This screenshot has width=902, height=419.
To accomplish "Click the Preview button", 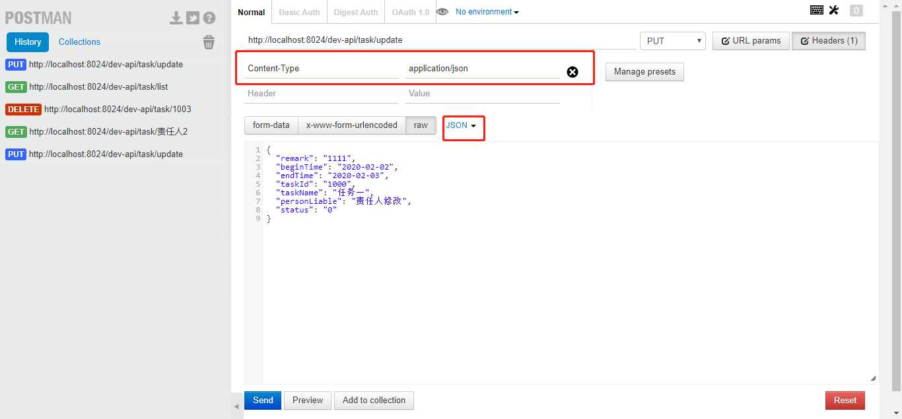I will 308,401.
